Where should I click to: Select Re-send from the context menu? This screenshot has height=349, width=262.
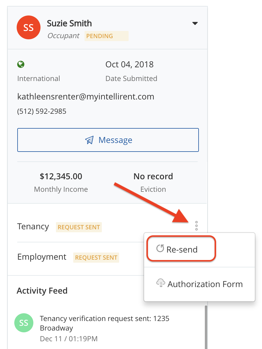tap(181, 249)
